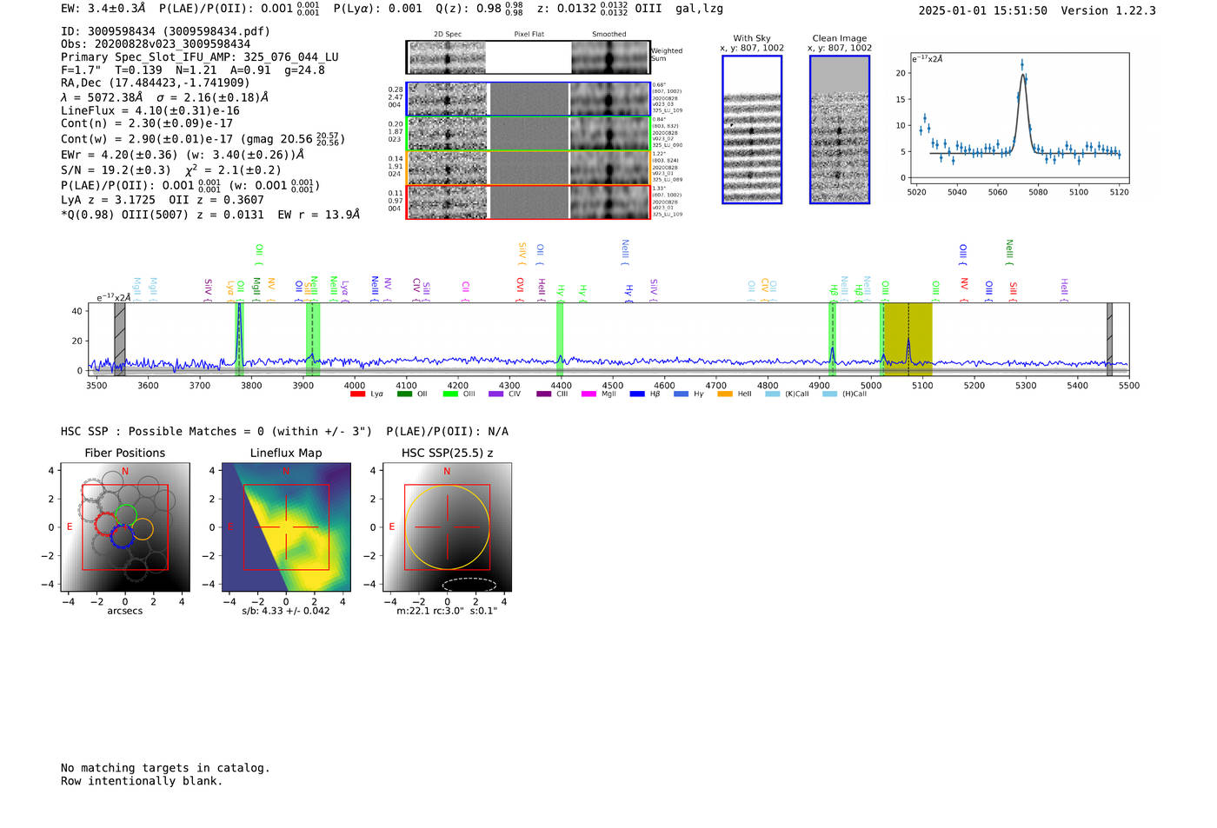Click the blue Hβ legend swatch
Image resolution: width=1217 pixels, height=828 pixels.
(x=637, y=394)
